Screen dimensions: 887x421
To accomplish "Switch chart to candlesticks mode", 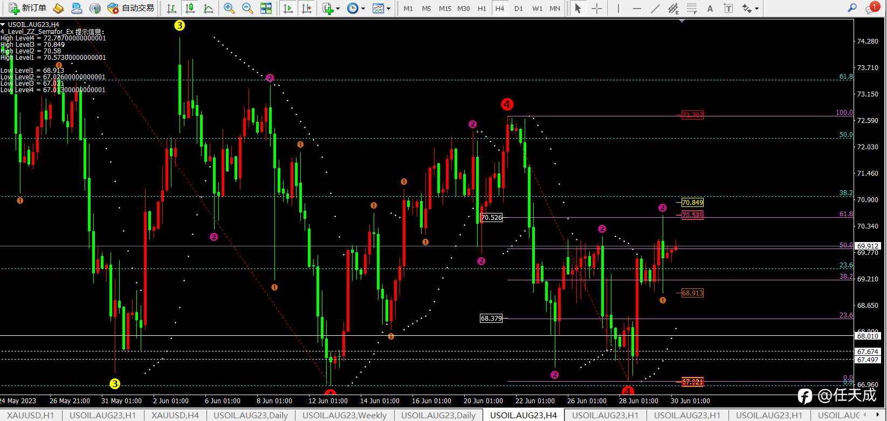I will pos(190,8).
